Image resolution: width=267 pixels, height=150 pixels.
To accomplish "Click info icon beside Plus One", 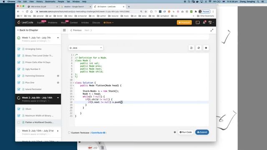I will (x=58, y=82).
